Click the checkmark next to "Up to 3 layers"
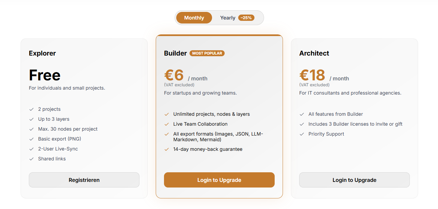Screen dimensions: 438x209 [x=32, y=119]
